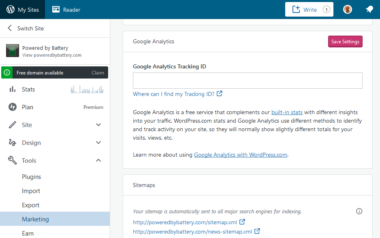Click the Design brush icon
This screenshot has height=238, width=380.
[x=13, y=143]
